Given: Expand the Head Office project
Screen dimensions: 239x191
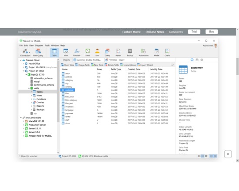Looking at the screenshot, I should coord(23,64).
